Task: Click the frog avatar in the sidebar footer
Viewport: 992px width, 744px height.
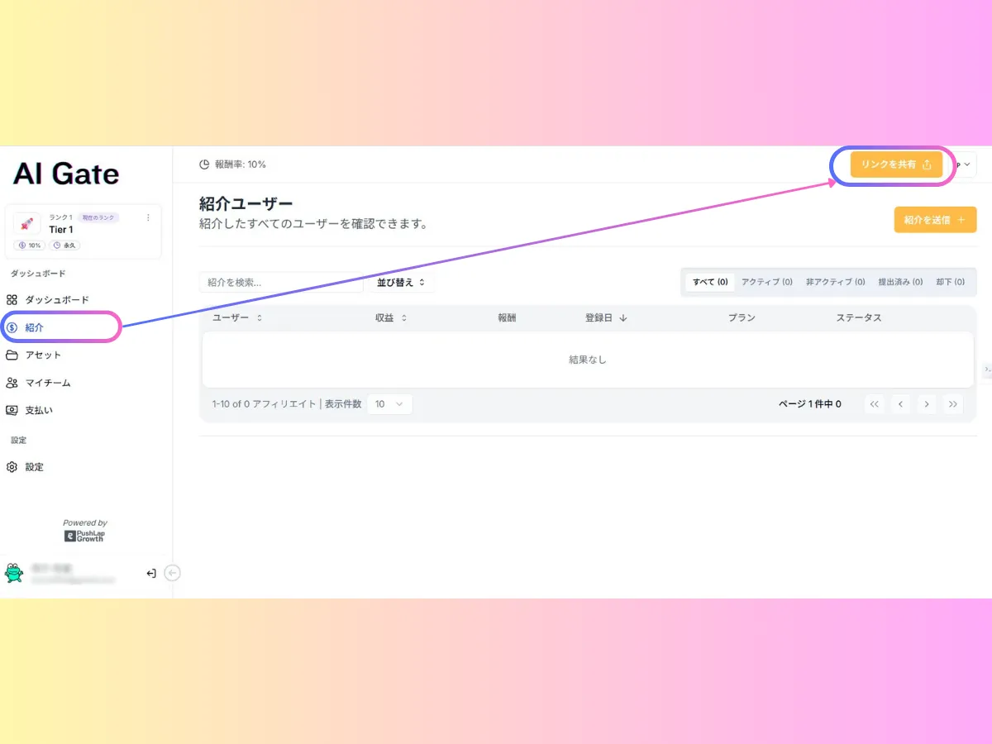Action: point(14,573)
